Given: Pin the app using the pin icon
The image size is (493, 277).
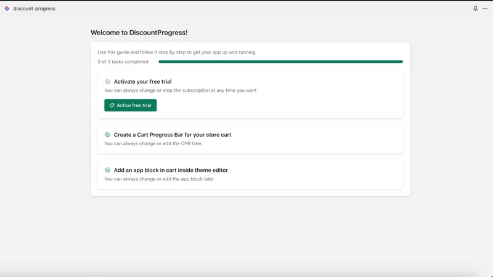Looking at the screenshot, I should point(475,9).
